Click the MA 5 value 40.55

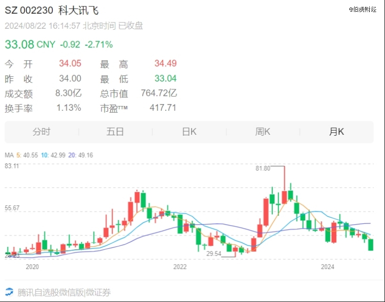coord(31,155)
